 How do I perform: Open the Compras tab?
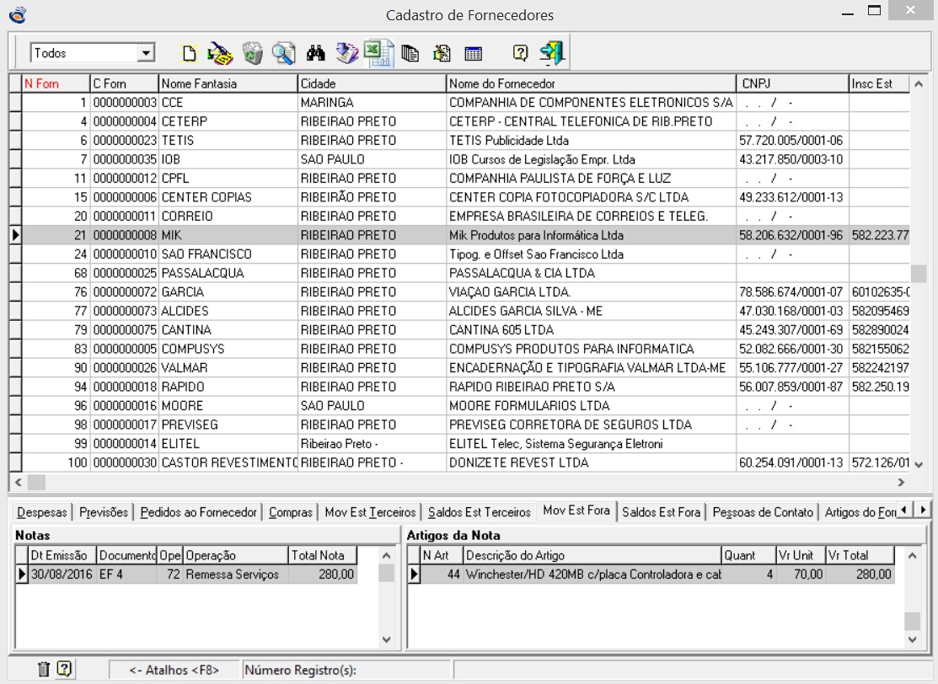[291, 512]
